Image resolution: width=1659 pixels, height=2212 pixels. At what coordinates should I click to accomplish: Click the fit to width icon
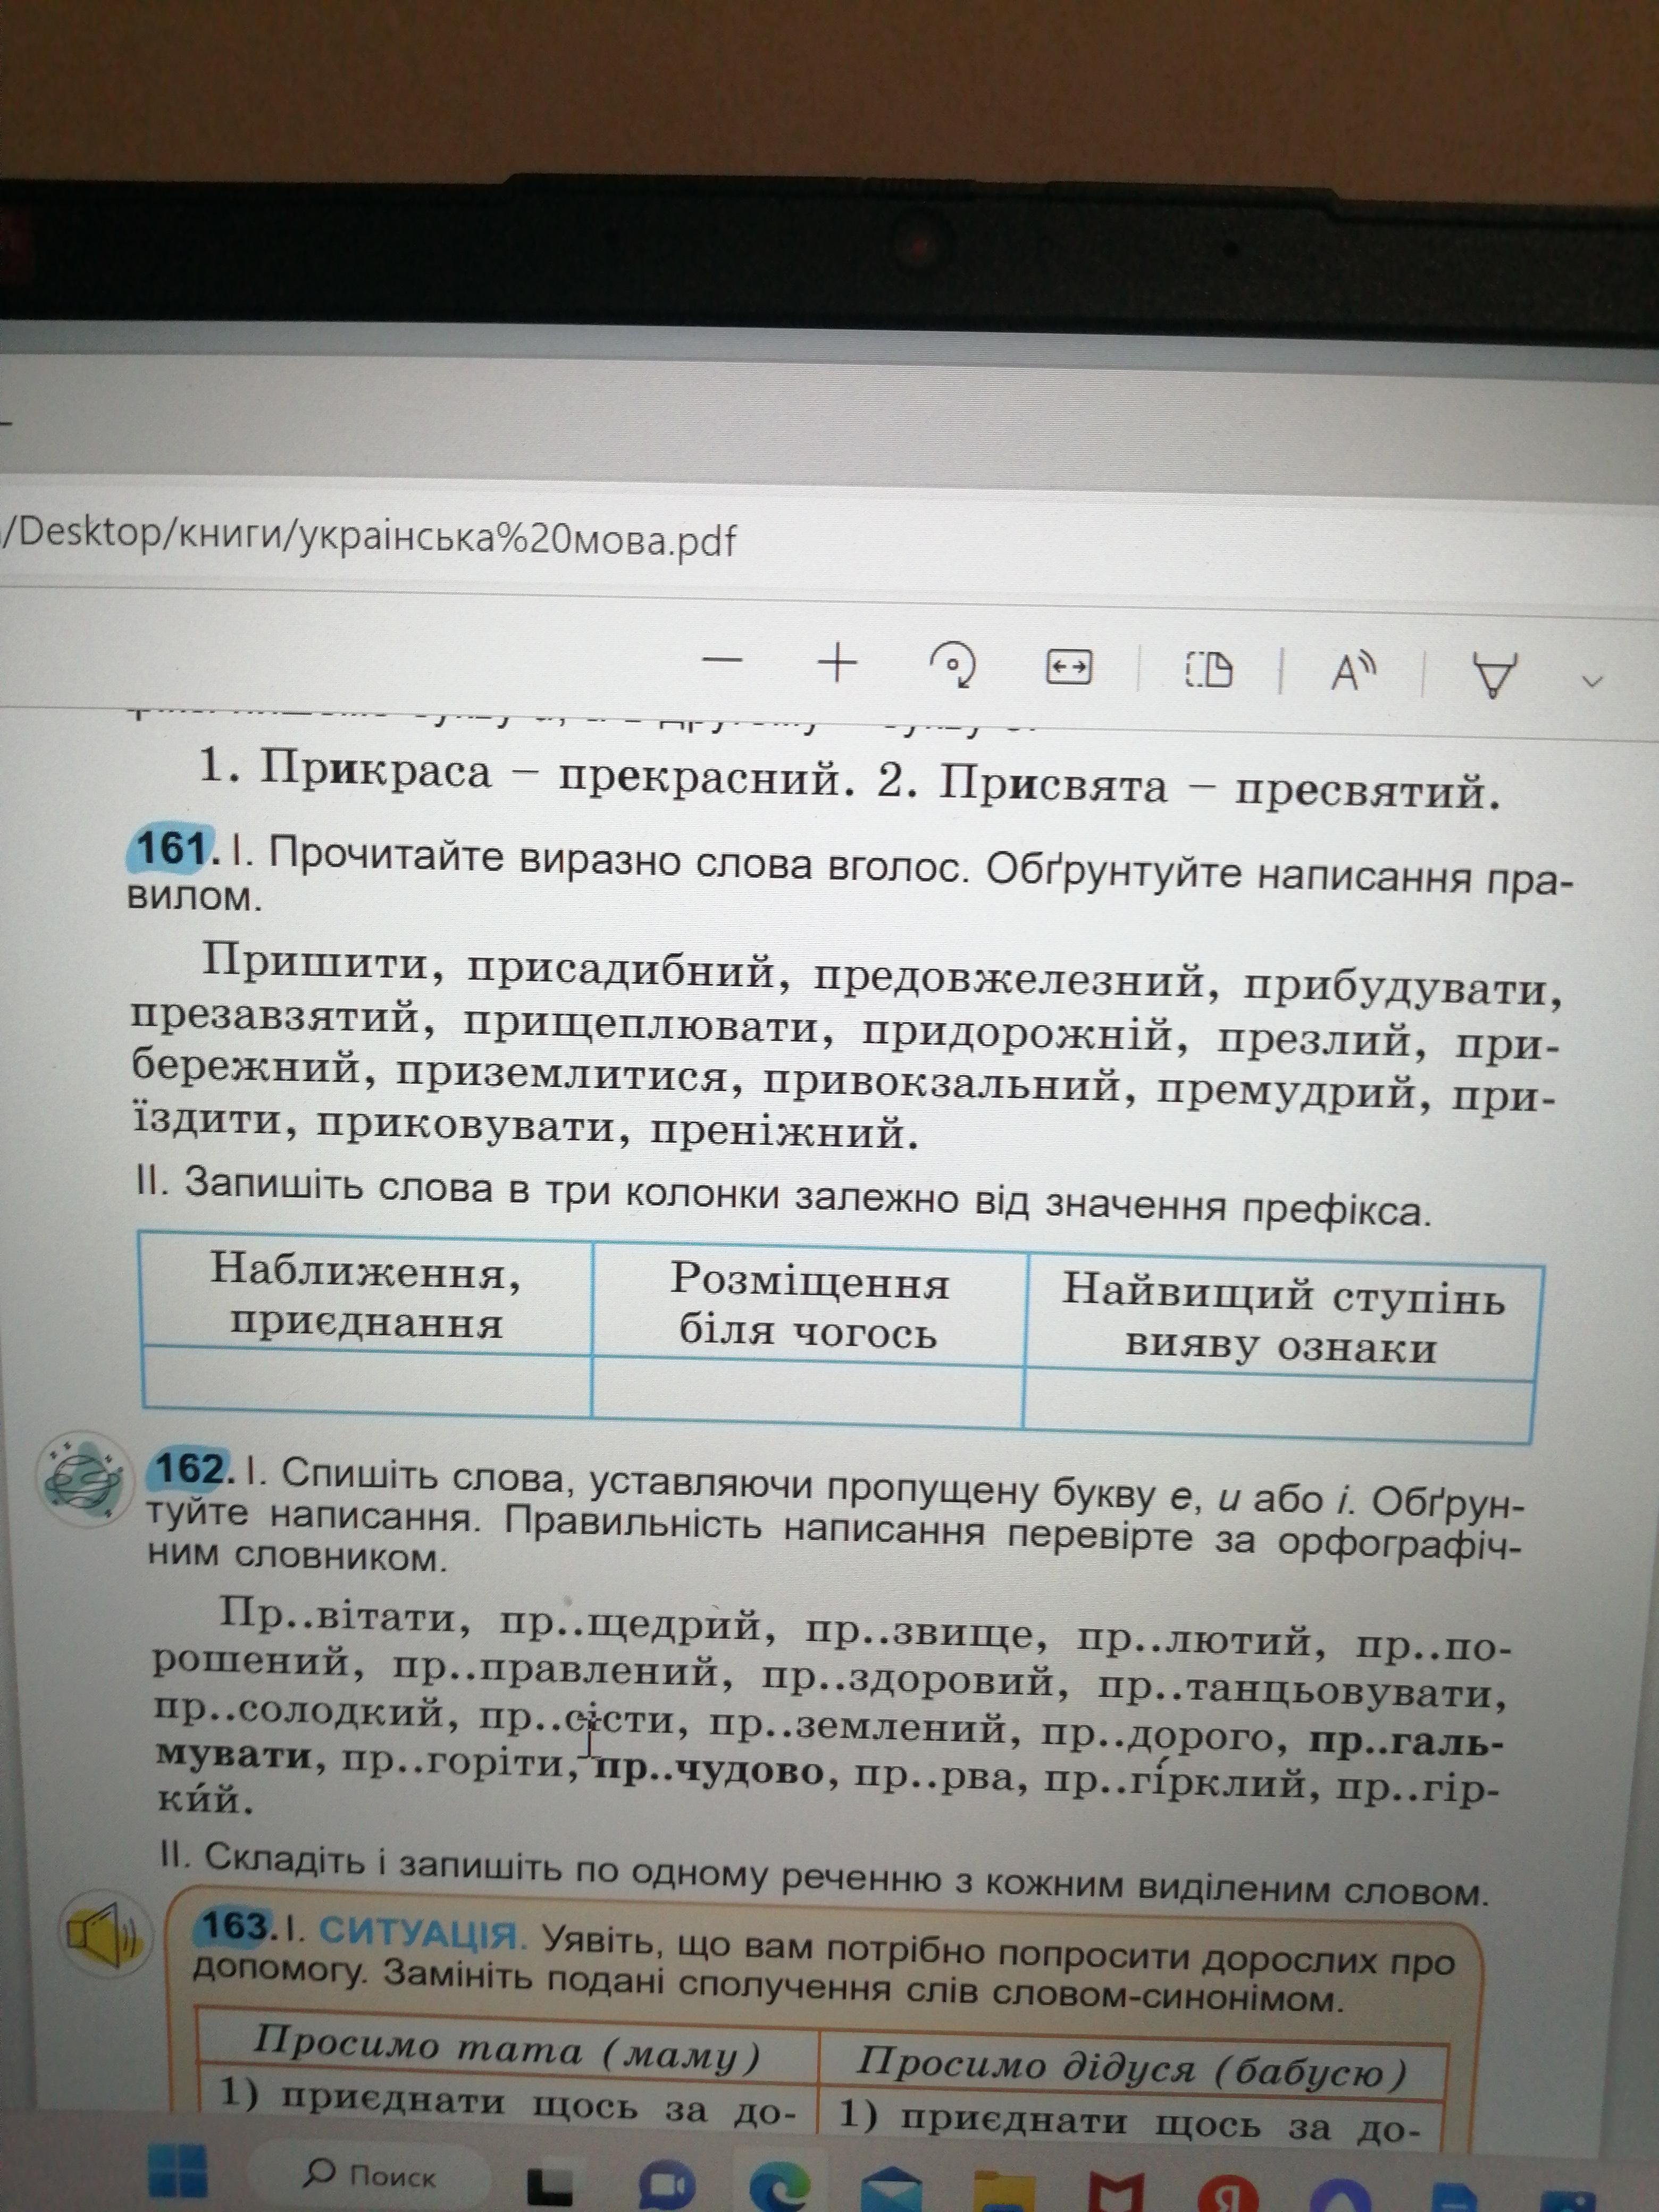pos(1068,667)
